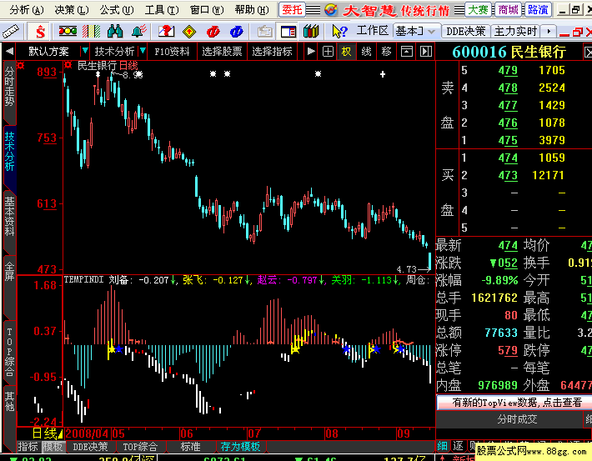
Task: Toggle the 权 adjustment button
Action: coord(346,51)
